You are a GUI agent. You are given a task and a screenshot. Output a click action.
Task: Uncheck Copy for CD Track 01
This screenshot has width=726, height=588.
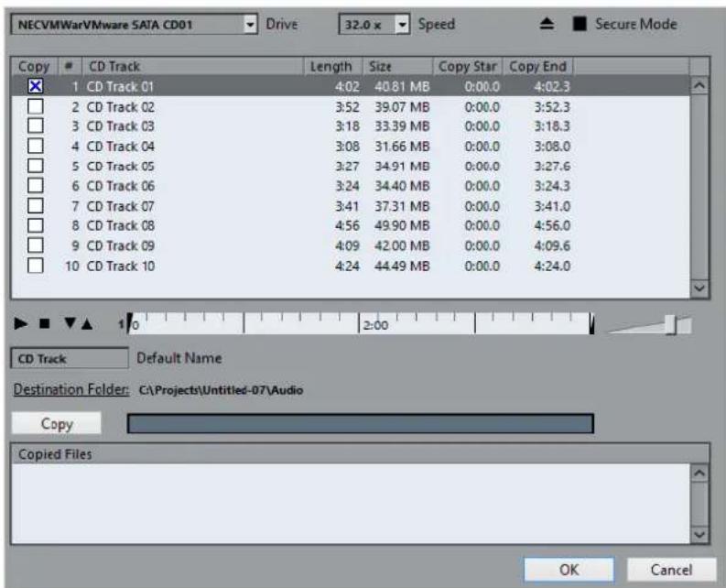(36, 86)
